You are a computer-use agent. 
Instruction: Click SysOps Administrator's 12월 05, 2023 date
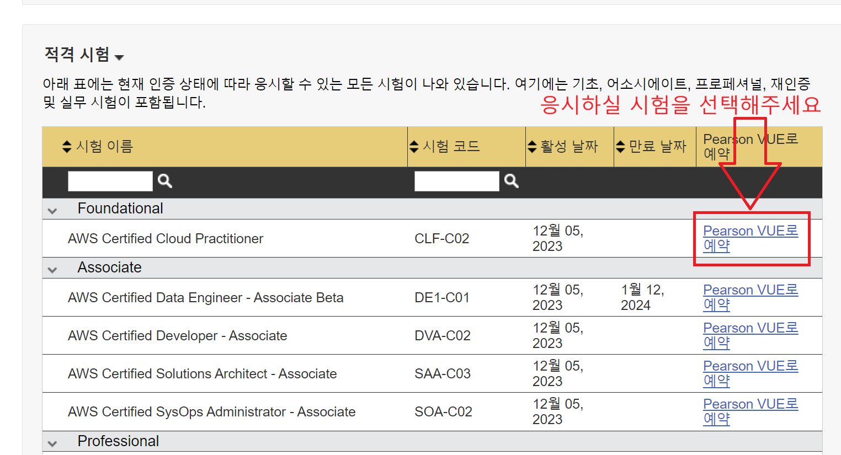coord(558,411)
